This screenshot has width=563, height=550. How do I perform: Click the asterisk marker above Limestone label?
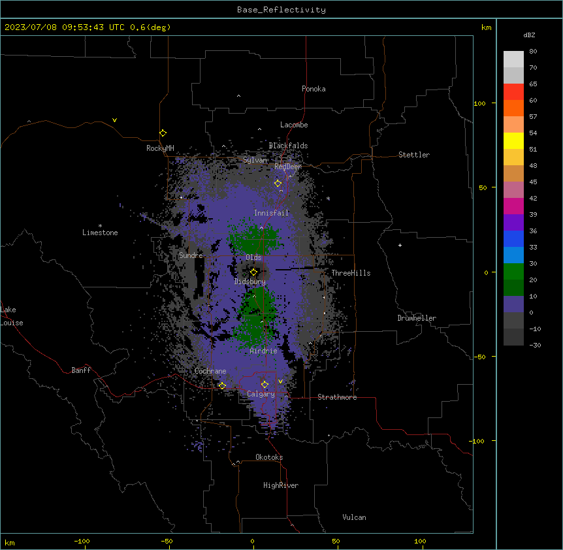[100, 226]
